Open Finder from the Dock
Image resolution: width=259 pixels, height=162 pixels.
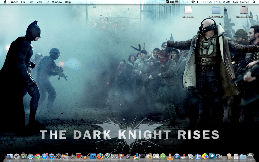coord(10,156)
